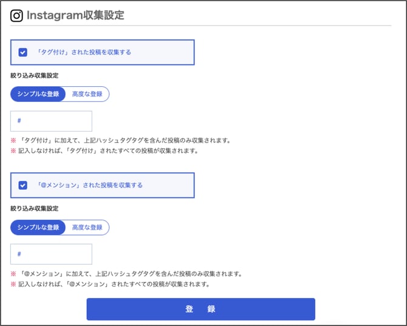Click 絞り込み収集設定 heading under the タグ付け section
407x326 pixels.
(35, 75)
